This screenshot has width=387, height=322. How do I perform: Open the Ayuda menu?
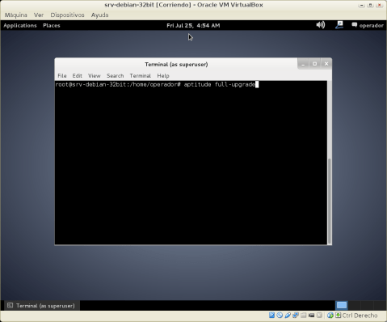pos(99,15)
